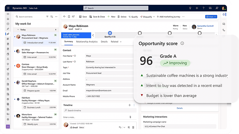Screen dimensions: 239x134
Task: Click the First Name field
Action: pos(109,56)
